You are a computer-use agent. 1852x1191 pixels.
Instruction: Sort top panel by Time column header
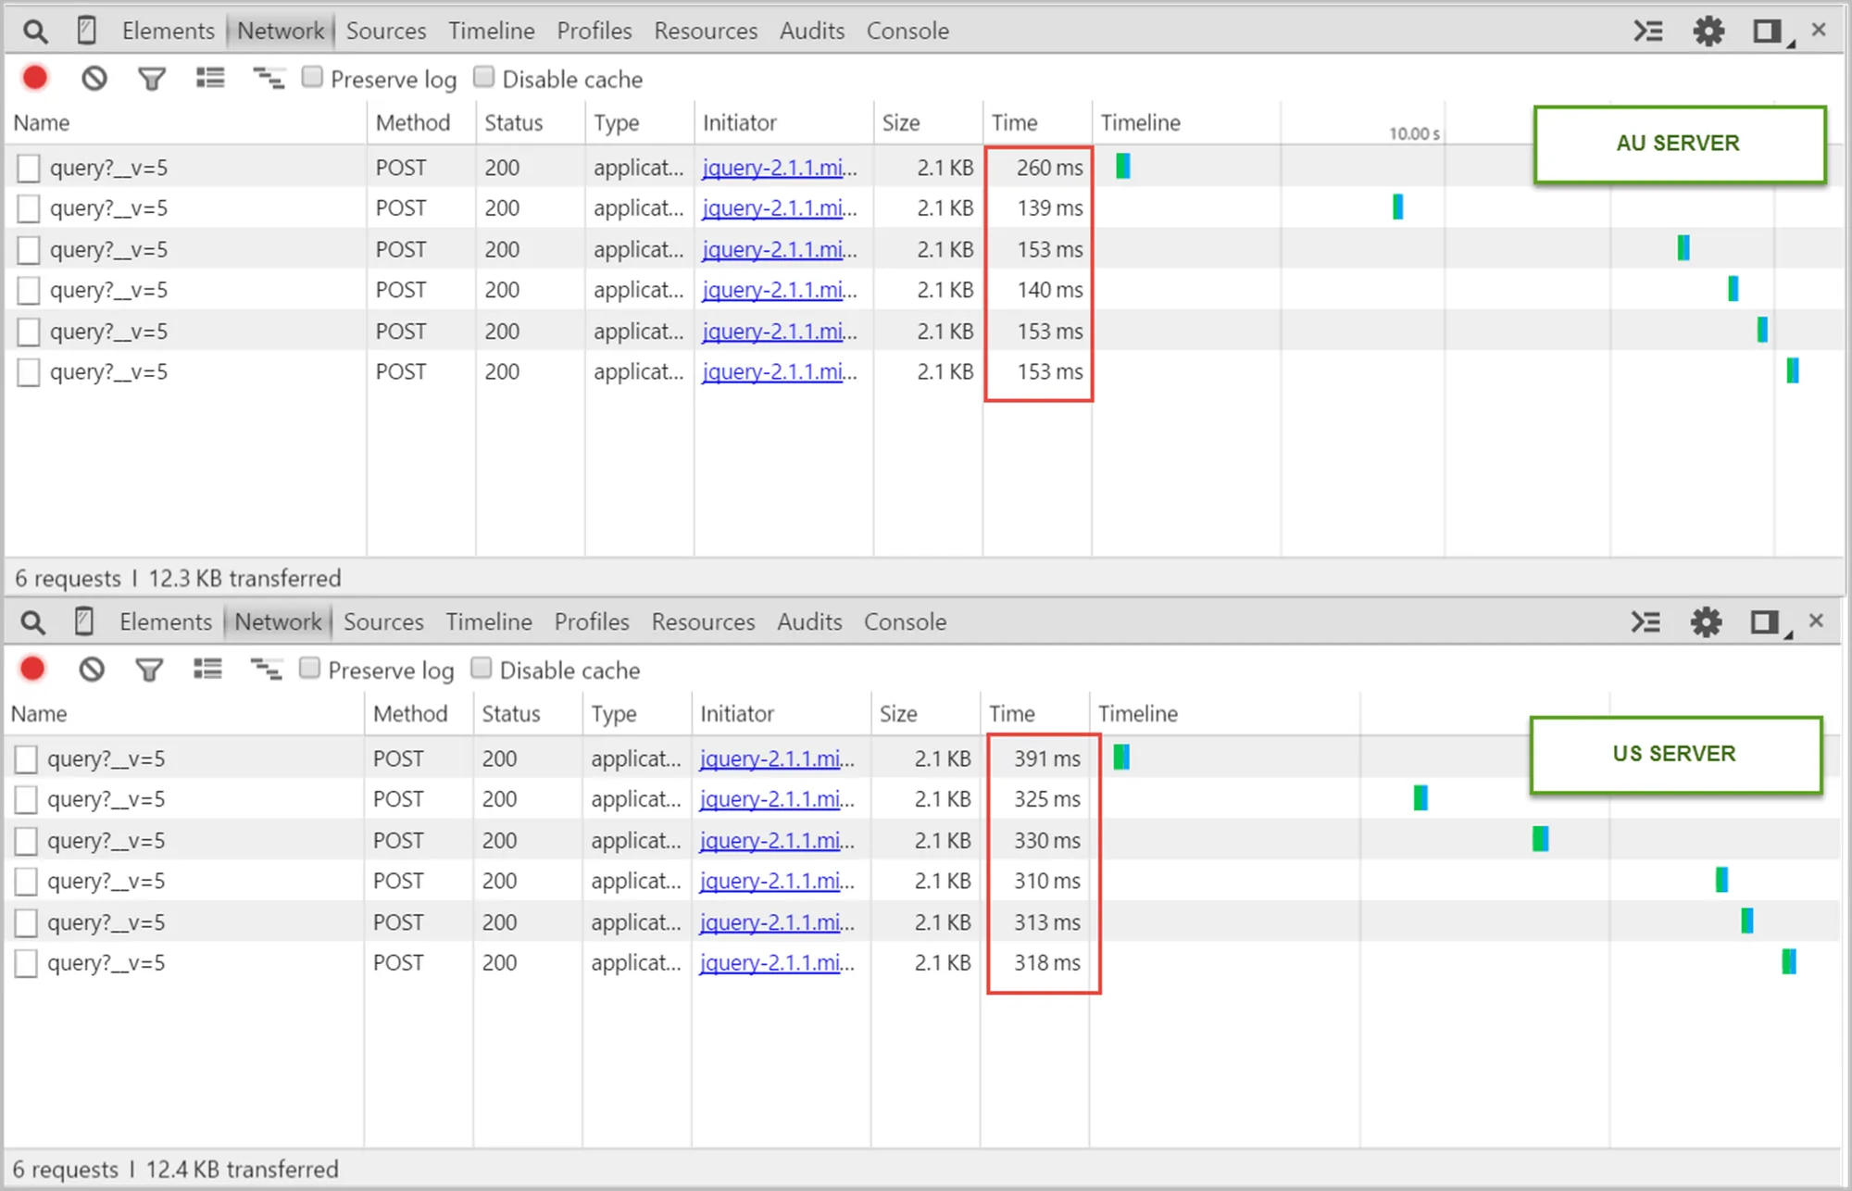point(1037,122)
